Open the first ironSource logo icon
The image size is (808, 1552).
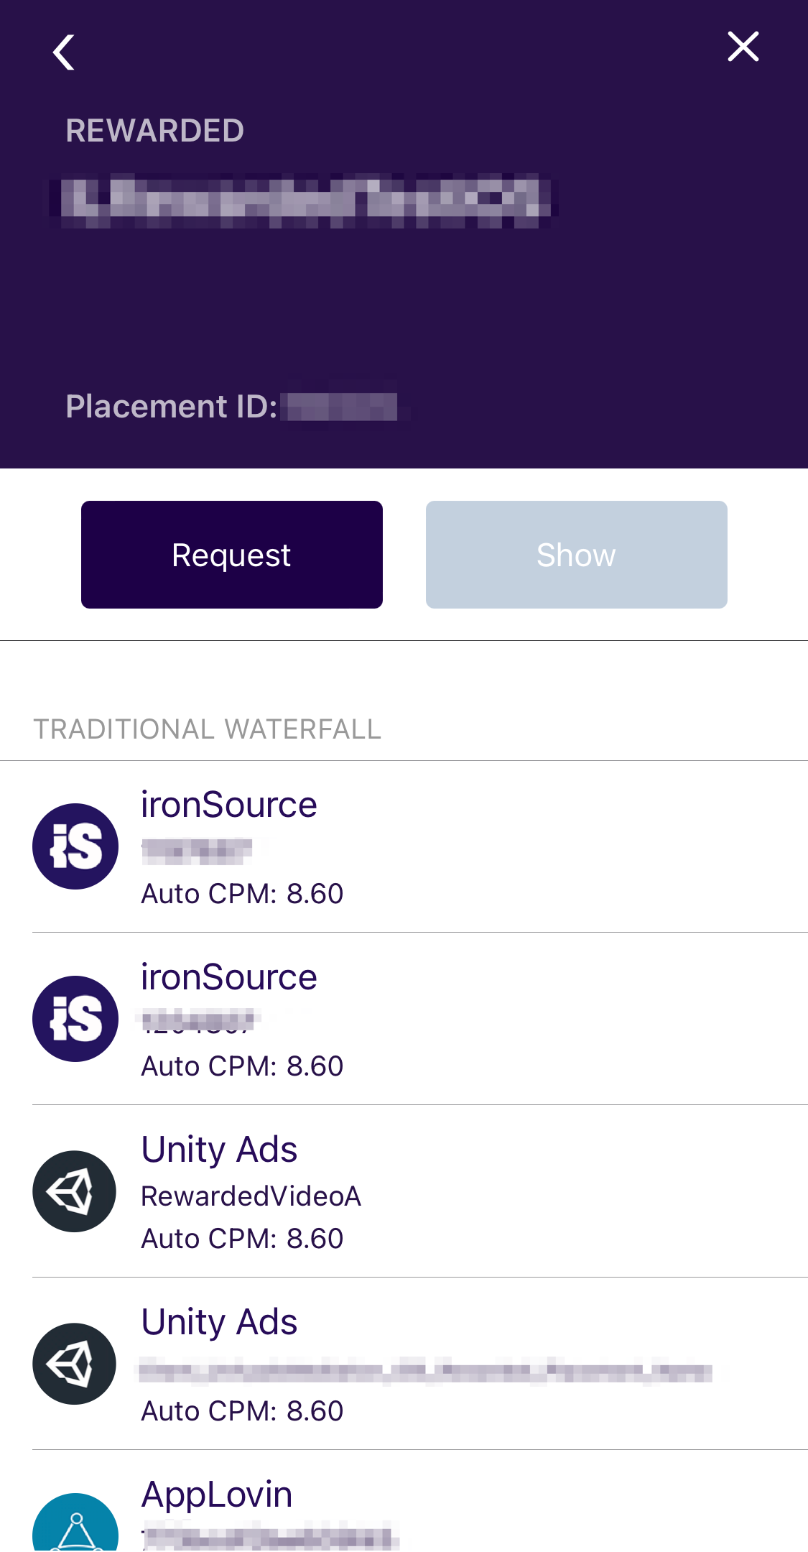pyautogui.click(x=75, y=846)
